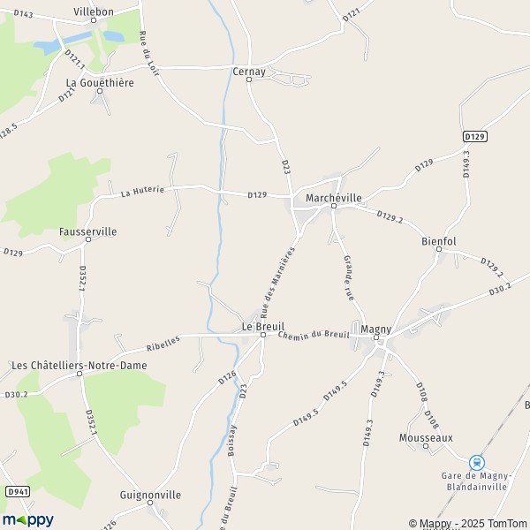530x530 pixels.
Task: Click the Marchéville town marker
Action: tap(334, 206)
